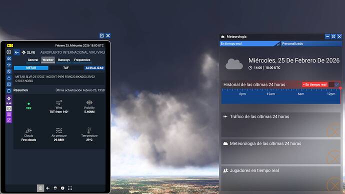Open the purple map icon in sidebar

coord(9,114)
